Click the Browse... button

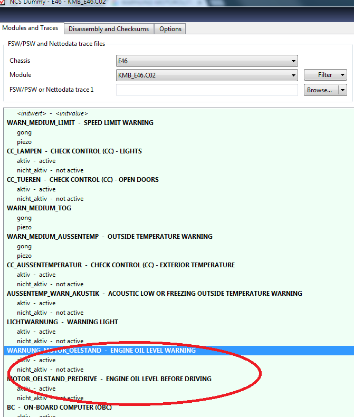pyautogui.click(x=320, y=90)
